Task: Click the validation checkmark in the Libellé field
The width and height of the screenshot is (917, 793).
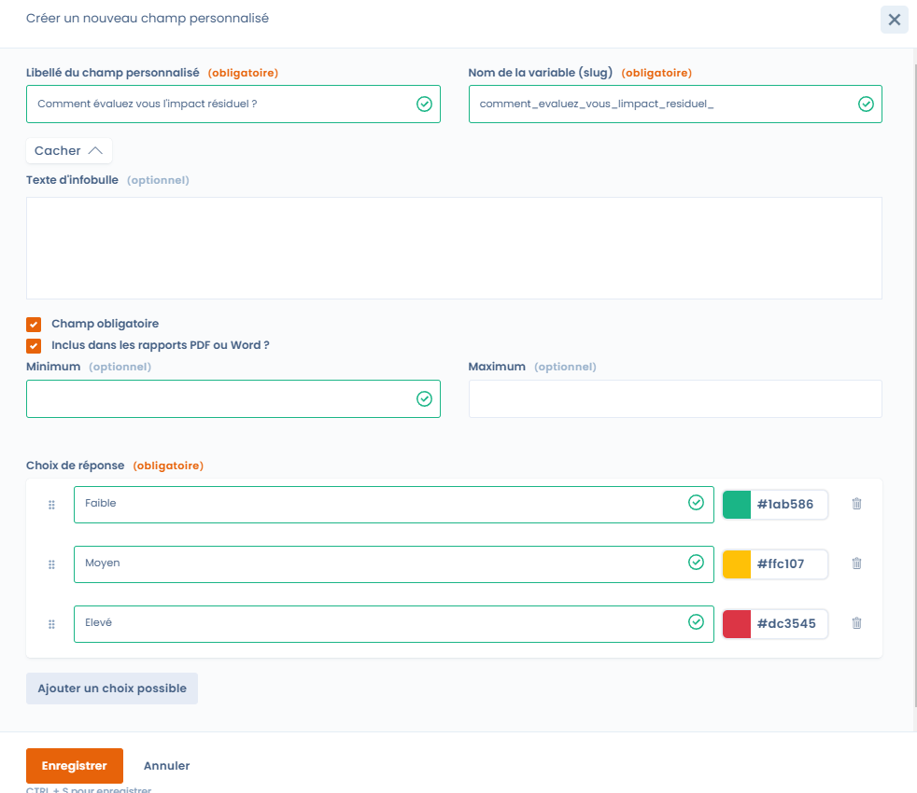Action: [x=424, y=104]
